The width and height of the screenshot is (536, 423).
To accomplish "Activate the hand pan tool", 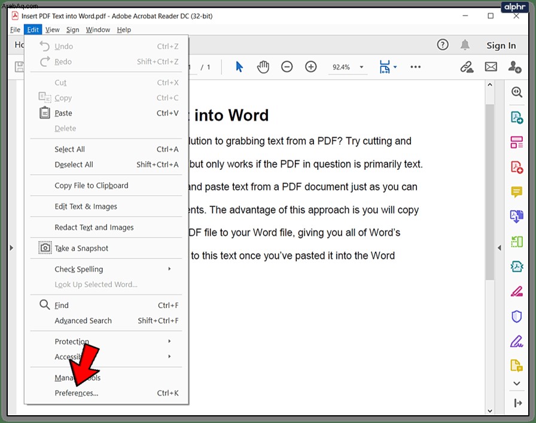I will pyautogui.click(x=263, y=66).
